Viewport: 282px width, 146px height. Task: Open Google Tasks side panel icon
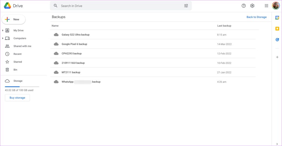pyautogui.click(x=277, y=40)
